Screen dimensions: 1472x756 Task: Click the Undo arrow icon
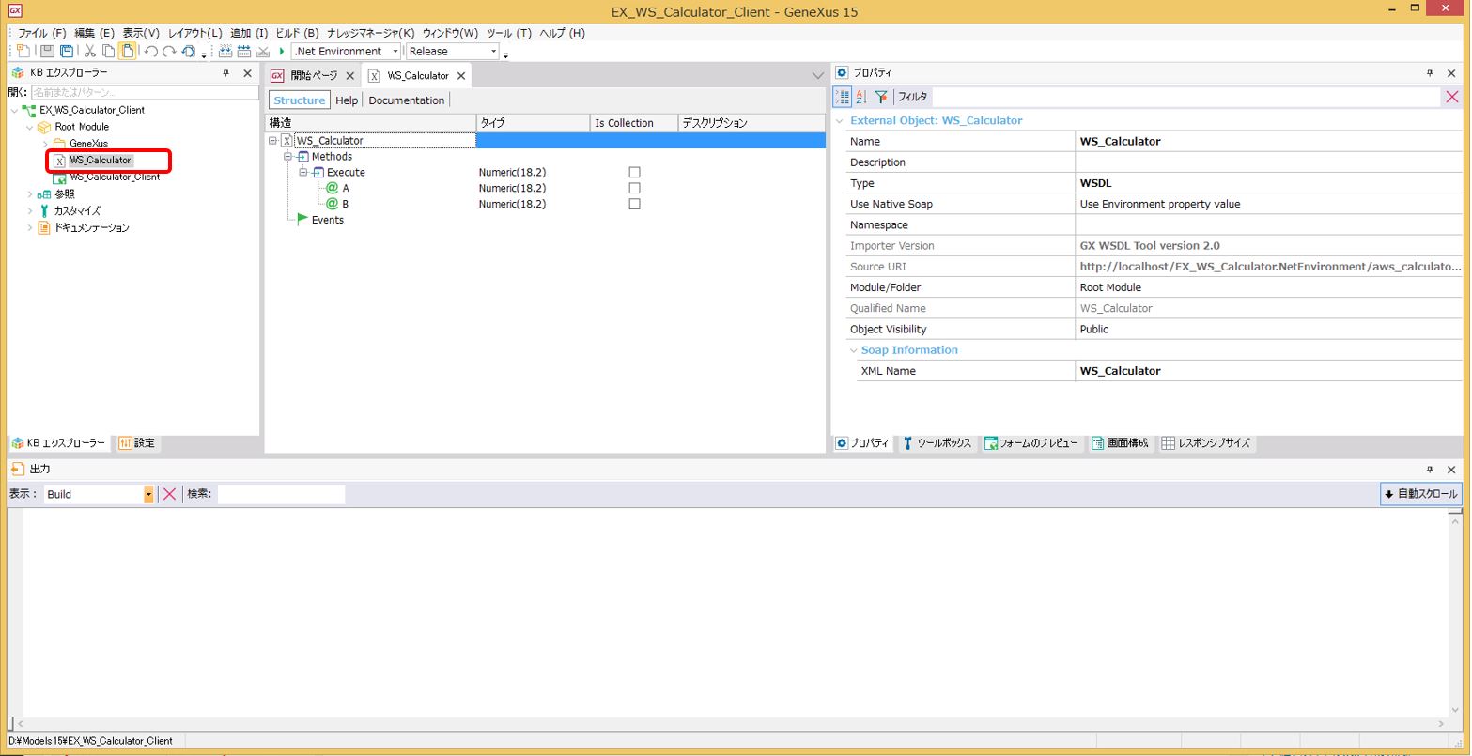tap(150, 52)
